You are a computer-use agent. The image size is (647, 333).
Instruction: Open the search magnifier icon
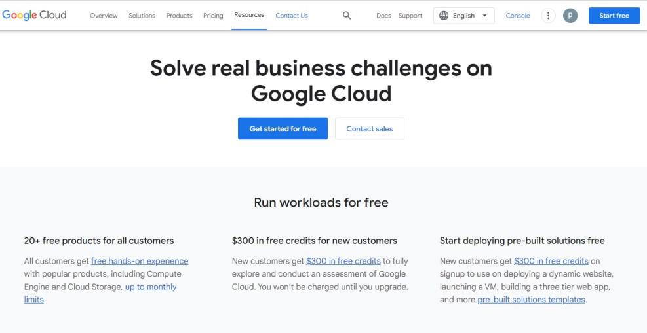click(347, 16)
